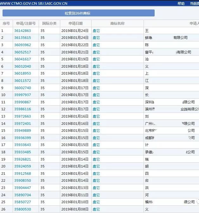Open registration number 35997937

(22, 95)
